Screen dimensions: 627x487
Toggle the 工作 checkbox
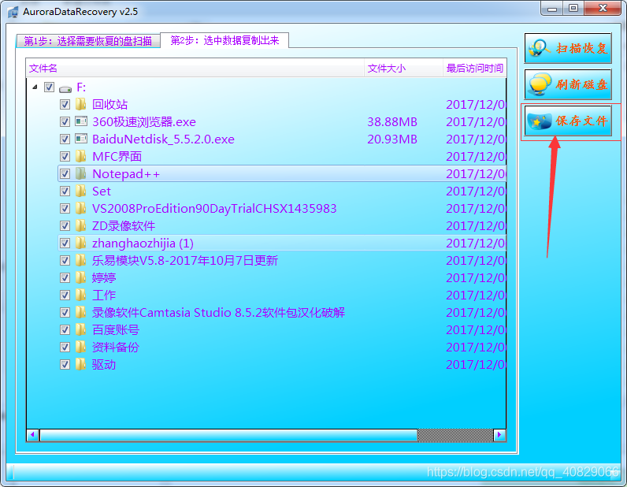coord(65,295)
